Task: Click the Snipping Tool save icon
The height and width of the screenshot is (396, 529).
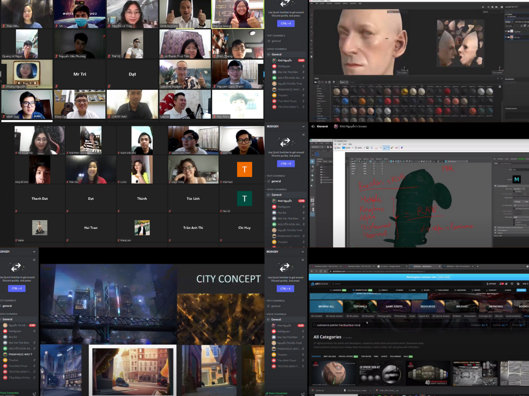Action: [x=367, y=148]
